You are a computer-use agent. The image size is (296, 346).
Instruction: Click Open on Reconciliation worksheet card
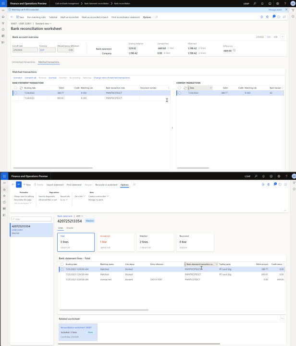click(x=90, y=332)
